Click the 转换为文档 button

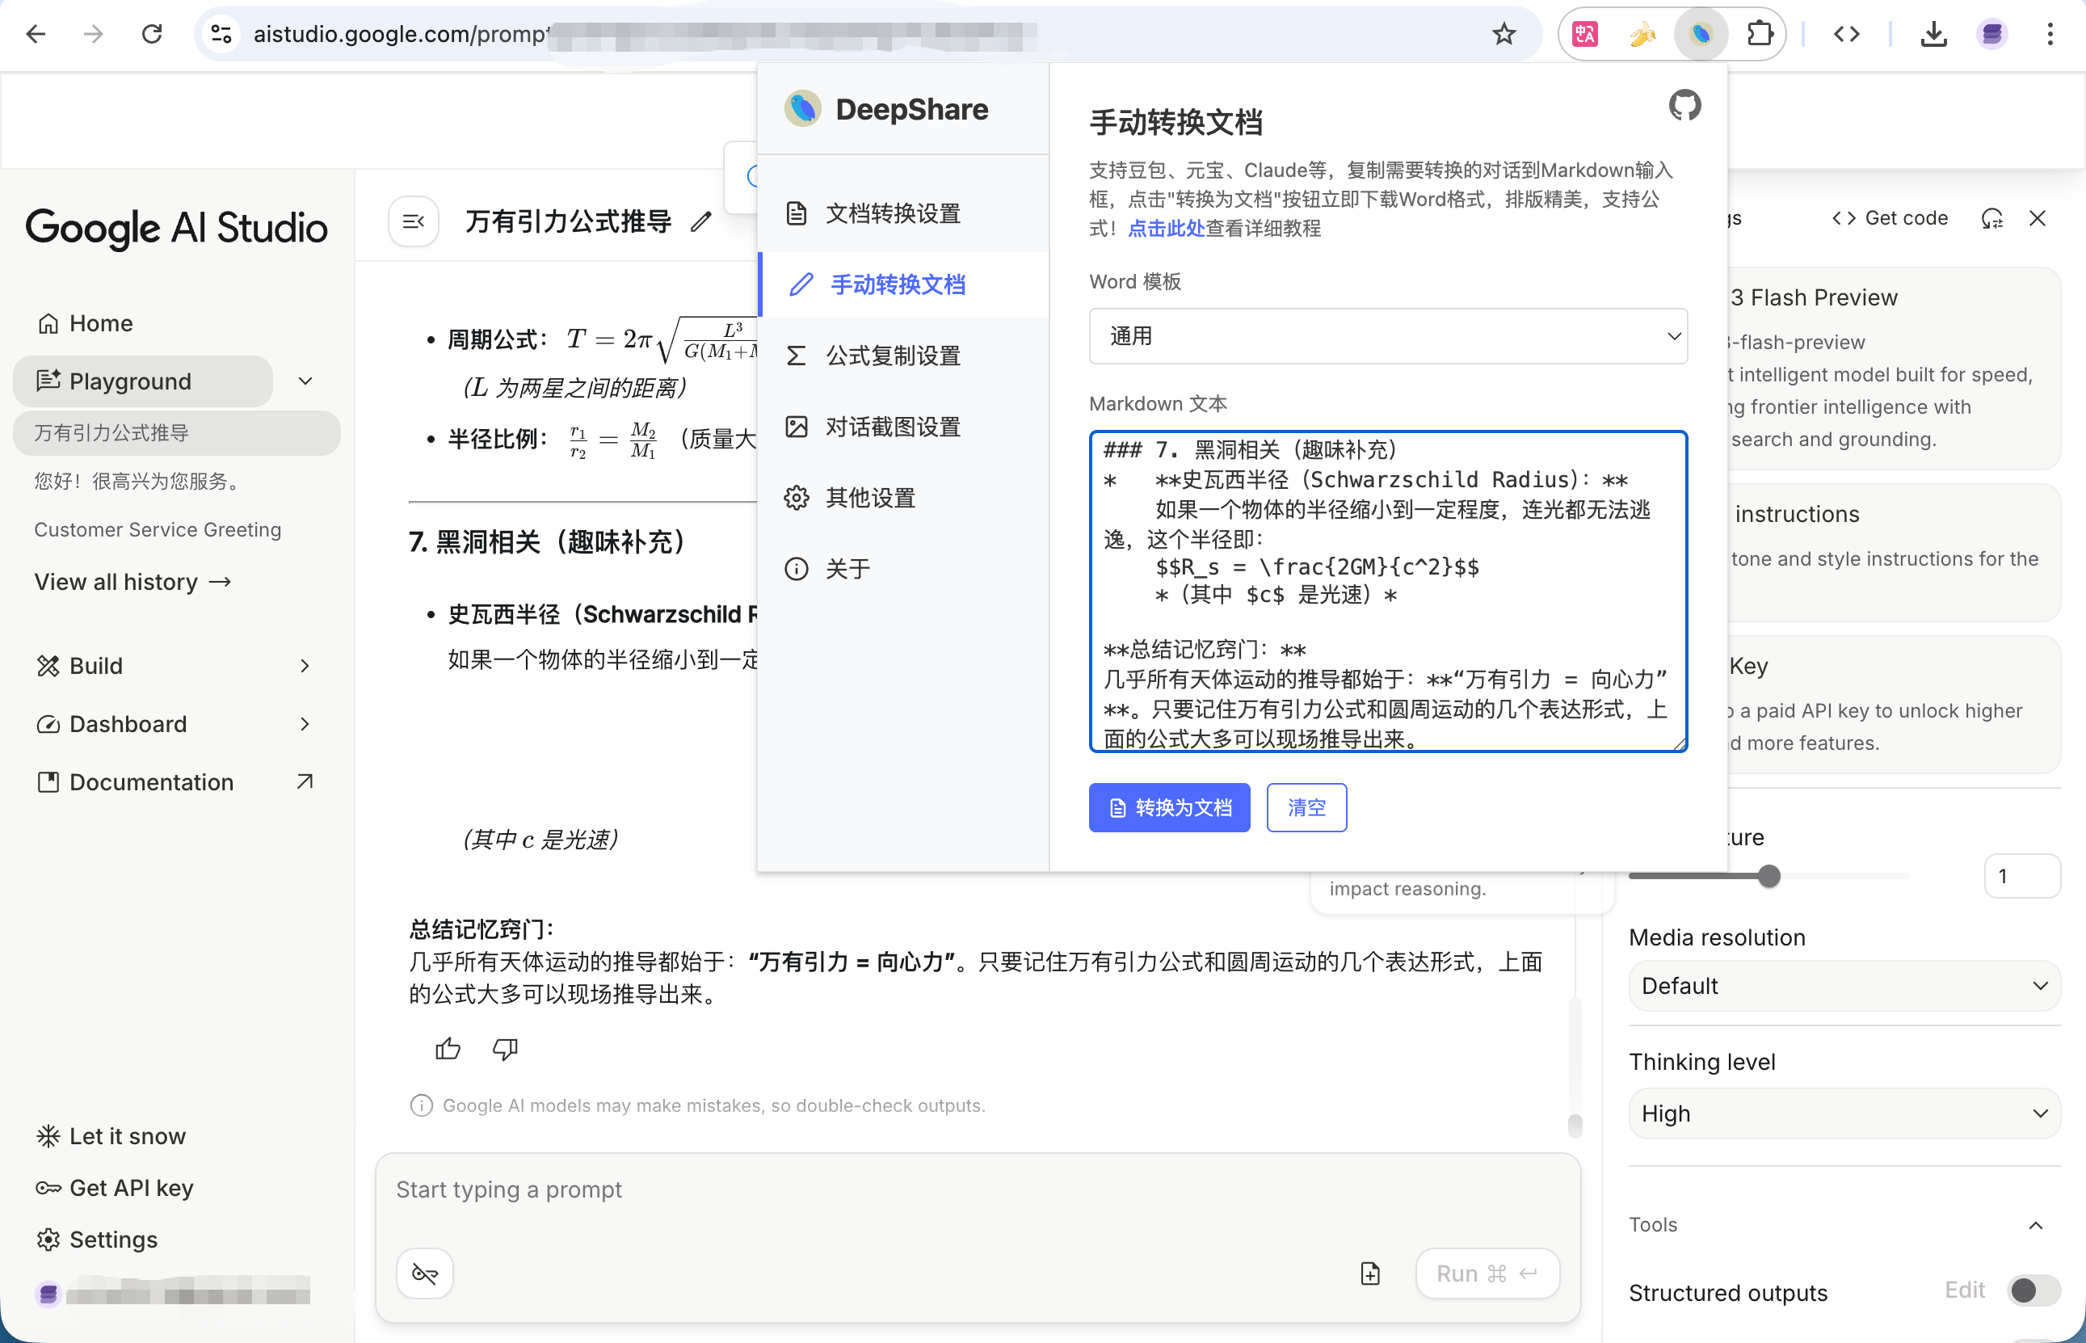[1168, 807]
